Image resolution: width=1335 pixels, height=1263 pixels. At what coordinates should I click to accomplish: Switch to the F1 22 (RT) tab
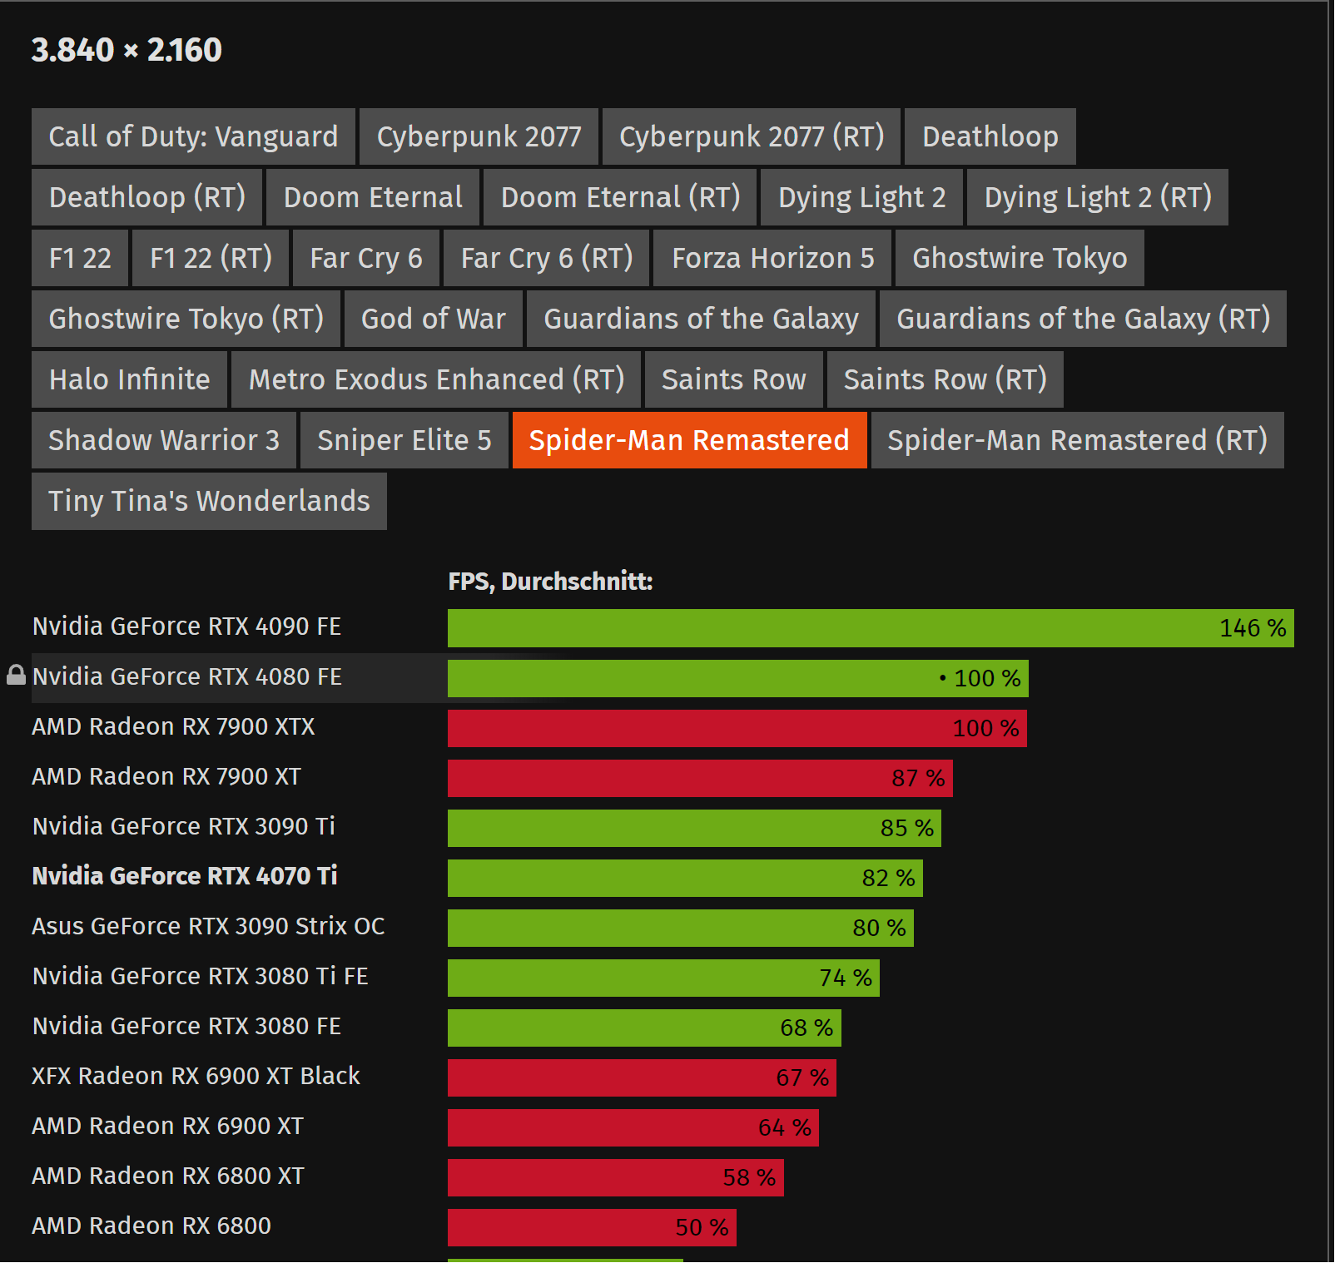pyautogui.click(x=211, y=258)
